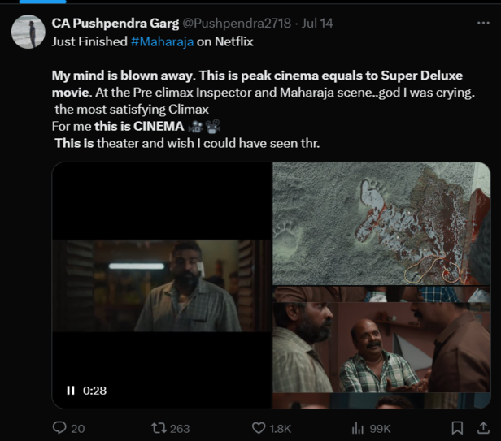Click the reply speech bubble icon
This screenshot has width=501, height=441.
(x=59, y=428)
